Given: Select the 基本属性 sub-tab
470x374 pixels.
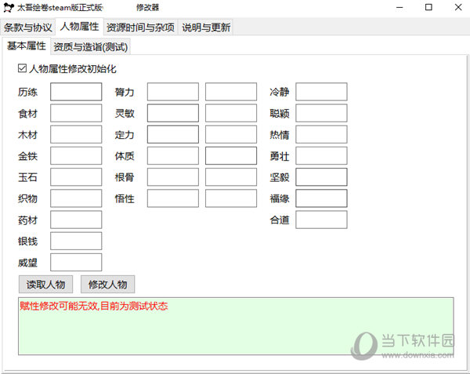Looking at the screenshot, I should 27,45.
